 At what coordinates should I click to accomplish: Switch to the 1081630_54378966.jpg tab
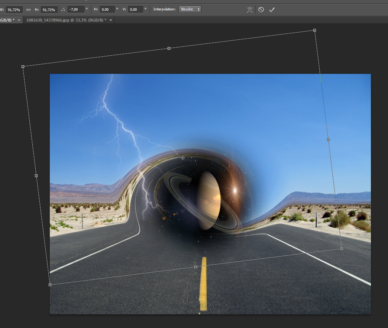tap(66, 20)
